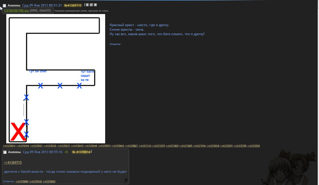Click the date Срд 09 Янв 2013 00:55:16
This screenshot has width=319, height=185.
pos(43,152)
